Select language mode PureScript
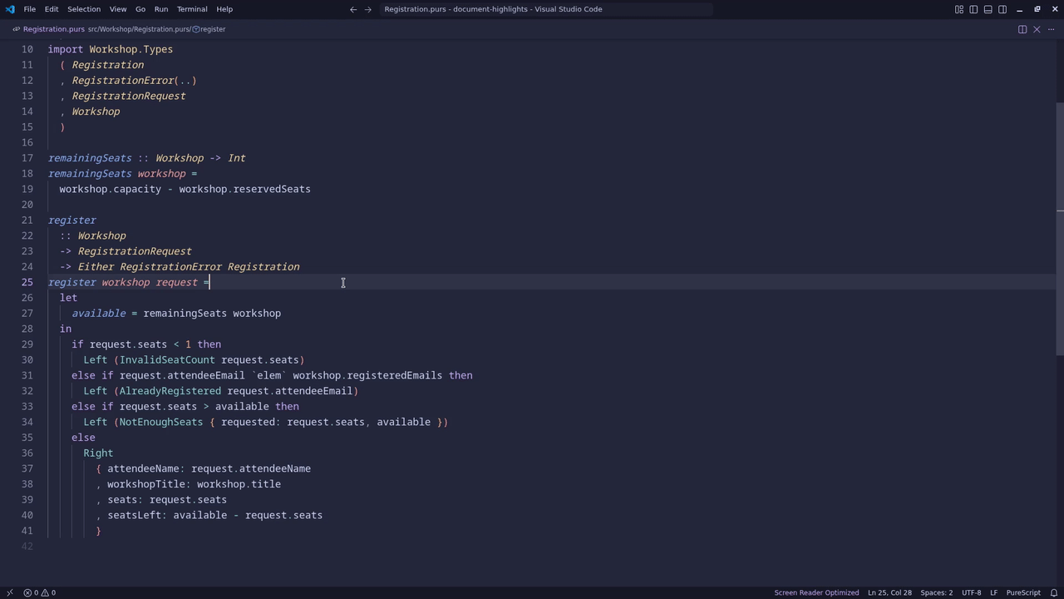 click(x=1022, y=592)
